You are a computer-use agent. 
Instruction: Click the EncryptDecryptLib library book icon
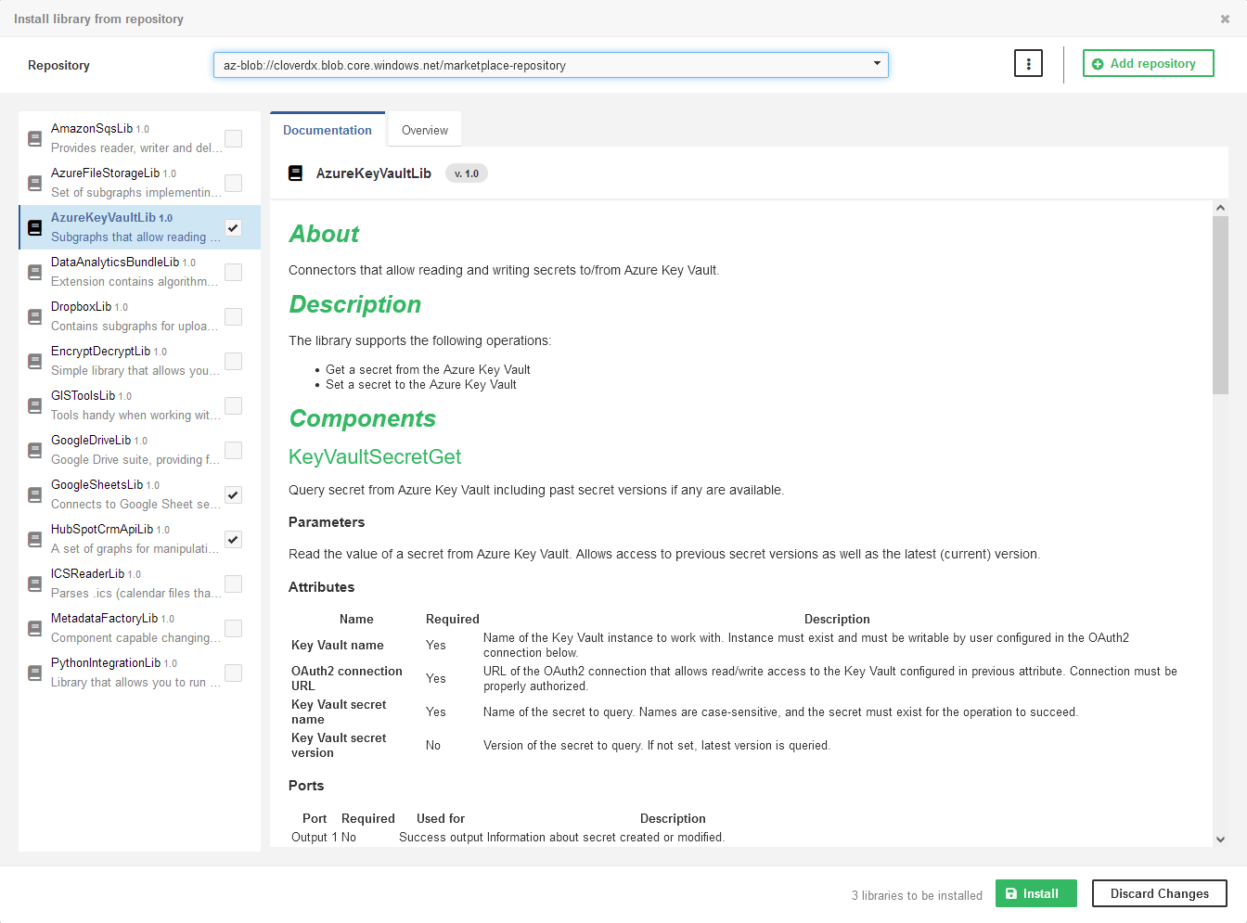pos(34,361)
